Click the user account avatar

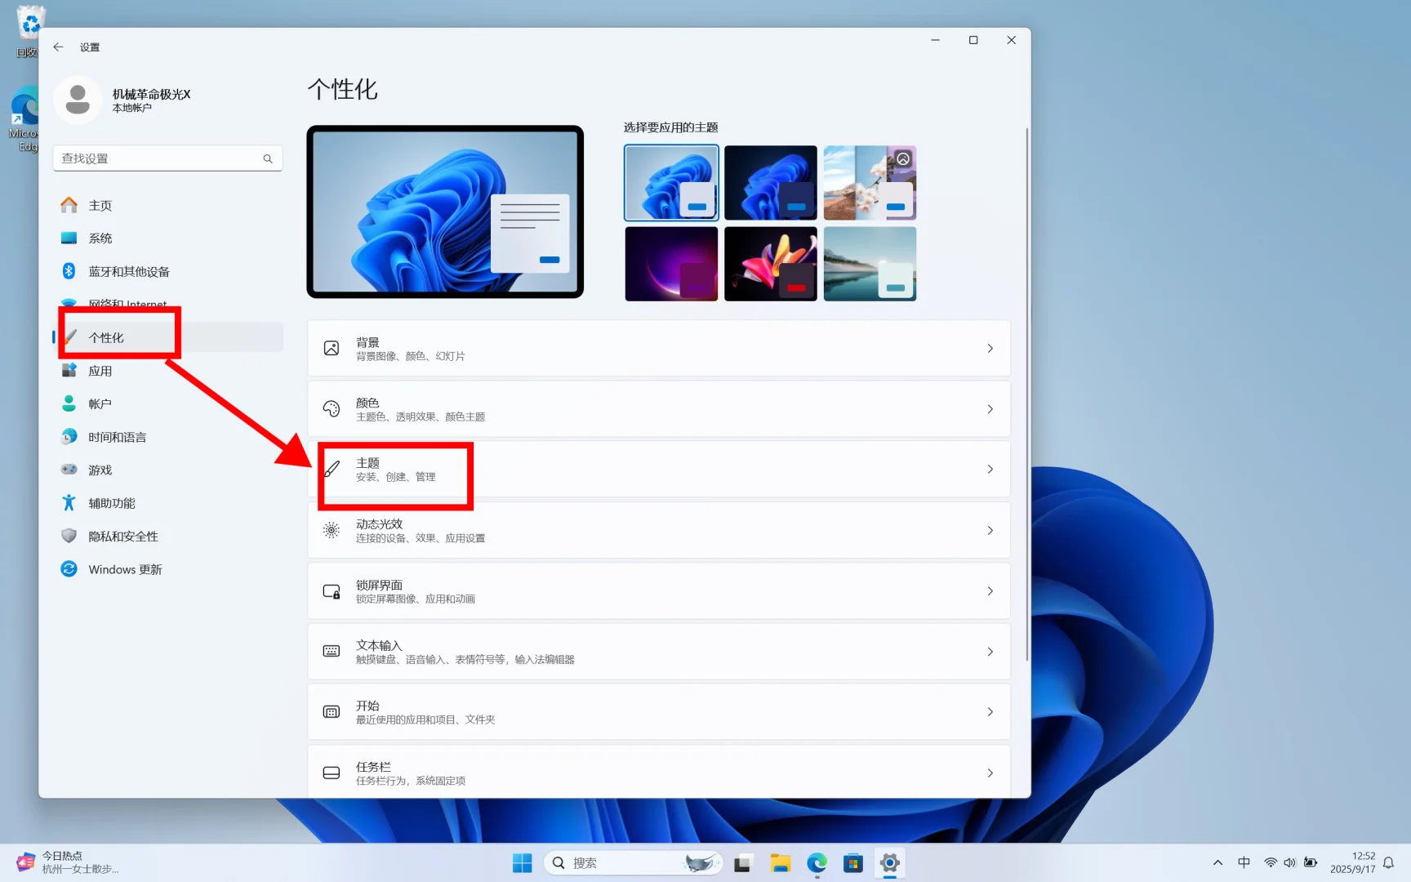tap(78, 100)
